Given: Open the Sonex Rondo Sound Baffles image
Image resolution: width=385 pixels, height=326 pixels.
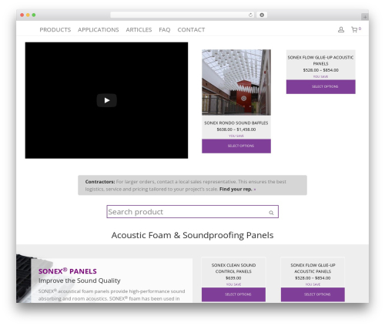Looking at the screenshot, I should (236, 82).
